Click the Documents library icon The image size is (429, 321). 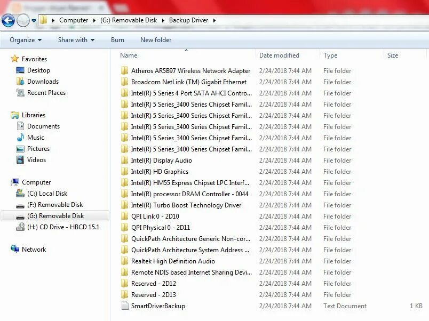[x=20, y=126]
